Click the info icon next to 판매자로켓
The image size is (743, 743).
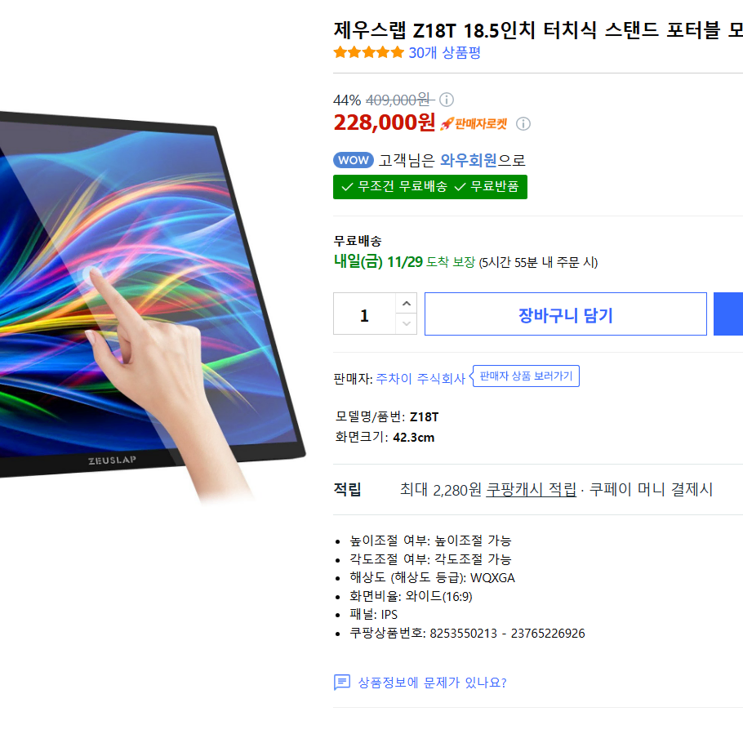coord(523,123)
